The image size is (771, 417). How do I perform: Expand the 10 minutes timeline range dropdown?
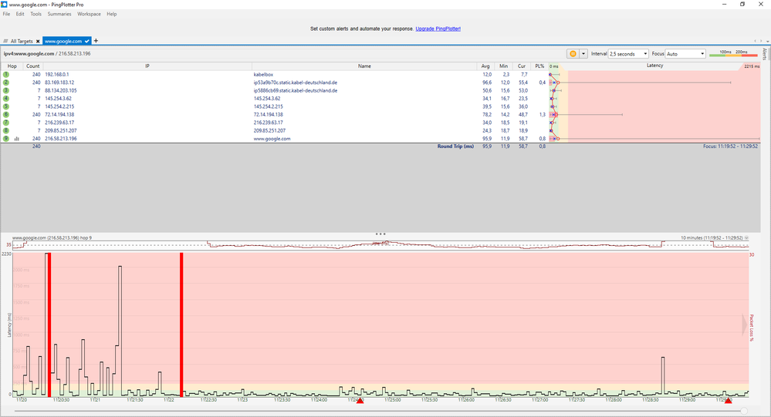tap(746, 237)
